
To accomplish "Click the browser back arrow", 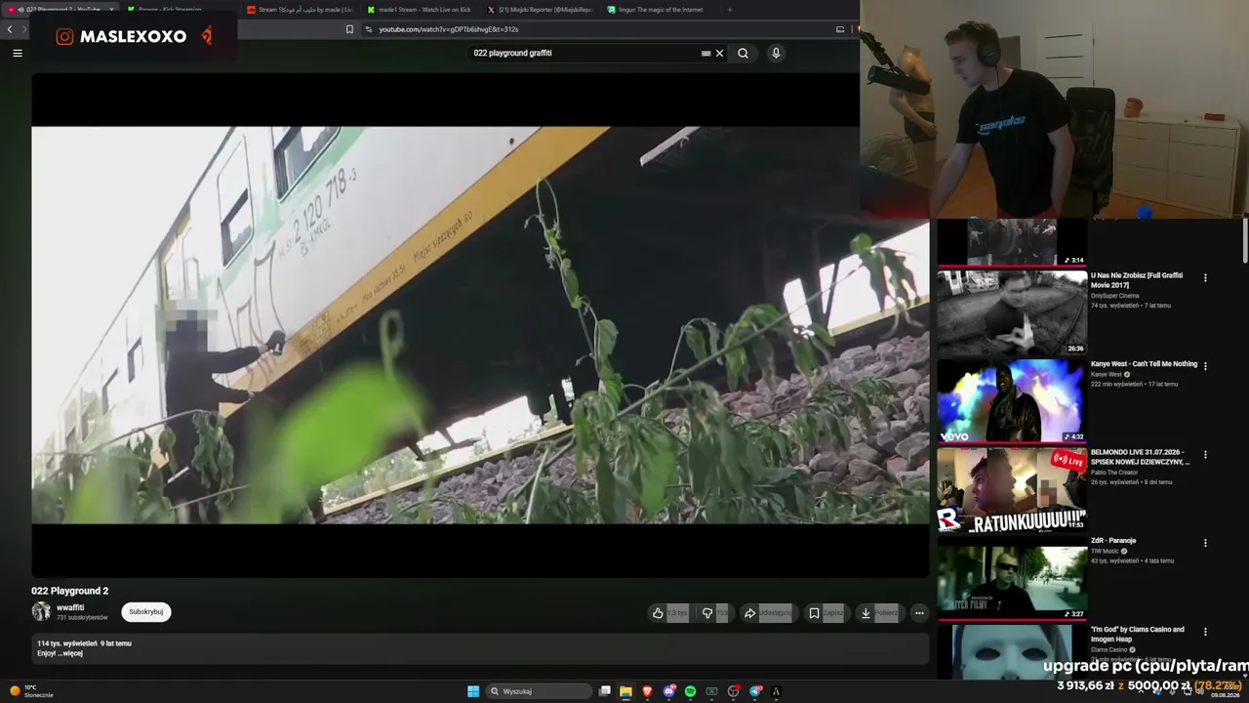I will [10, 29].
